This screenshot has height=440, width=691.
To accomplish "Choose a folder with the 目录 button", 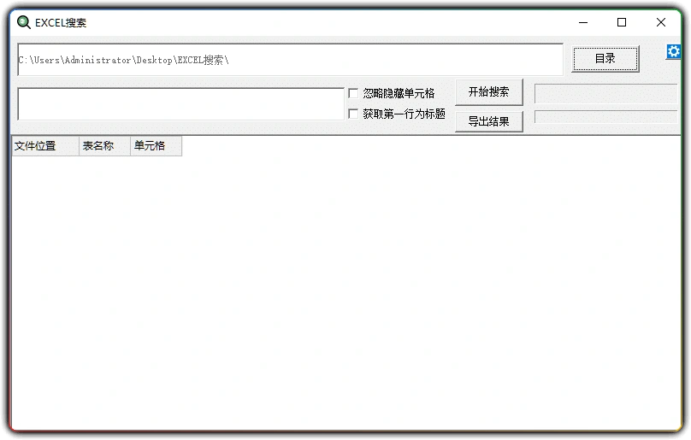I will (x=605, y=59).
